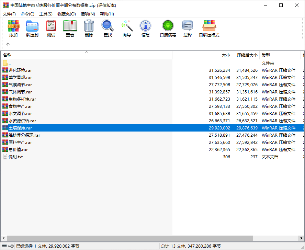Click type cell 文本文档
Viewport: 305px width, 250px height.
(270, 157)
